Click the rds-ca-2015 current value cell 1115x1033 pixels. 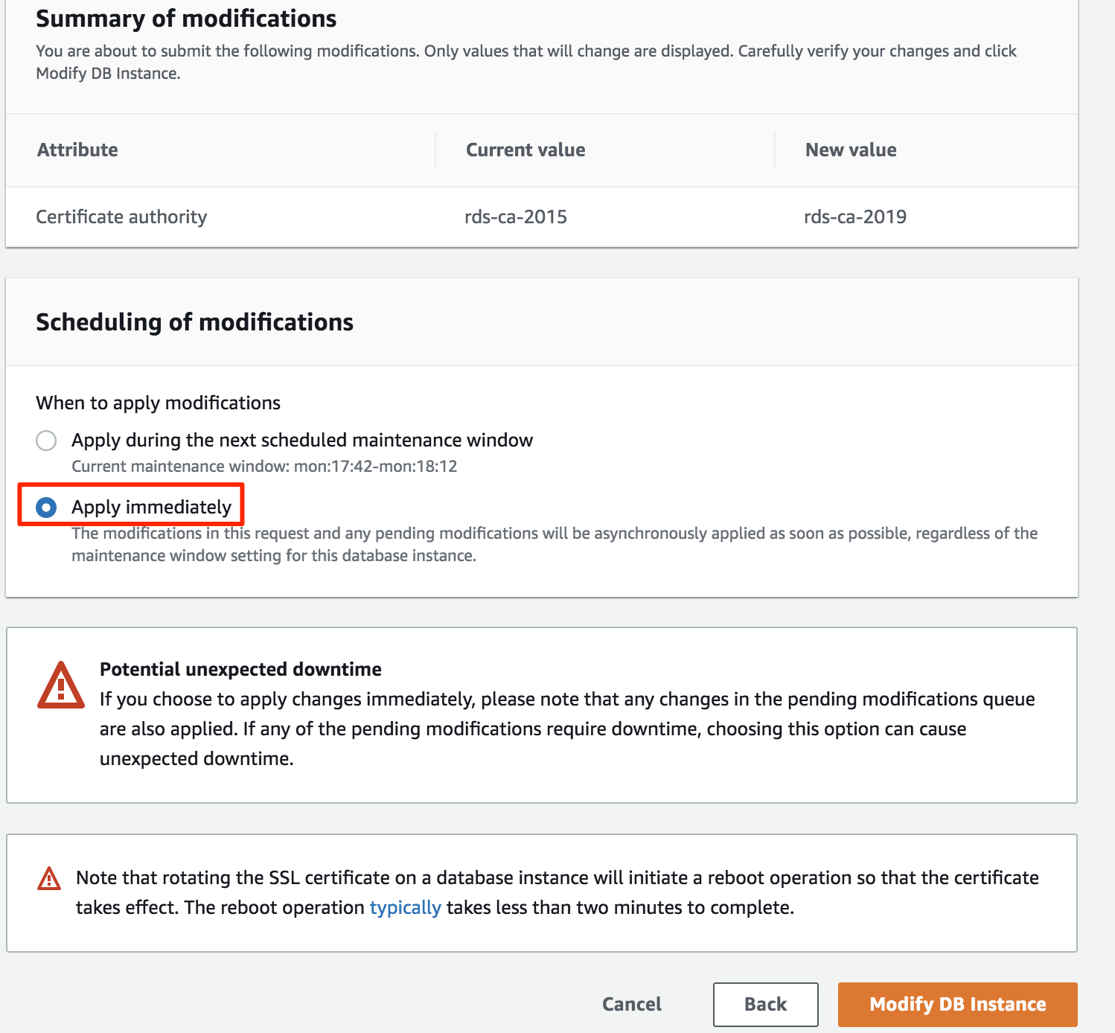coord(514,217)
